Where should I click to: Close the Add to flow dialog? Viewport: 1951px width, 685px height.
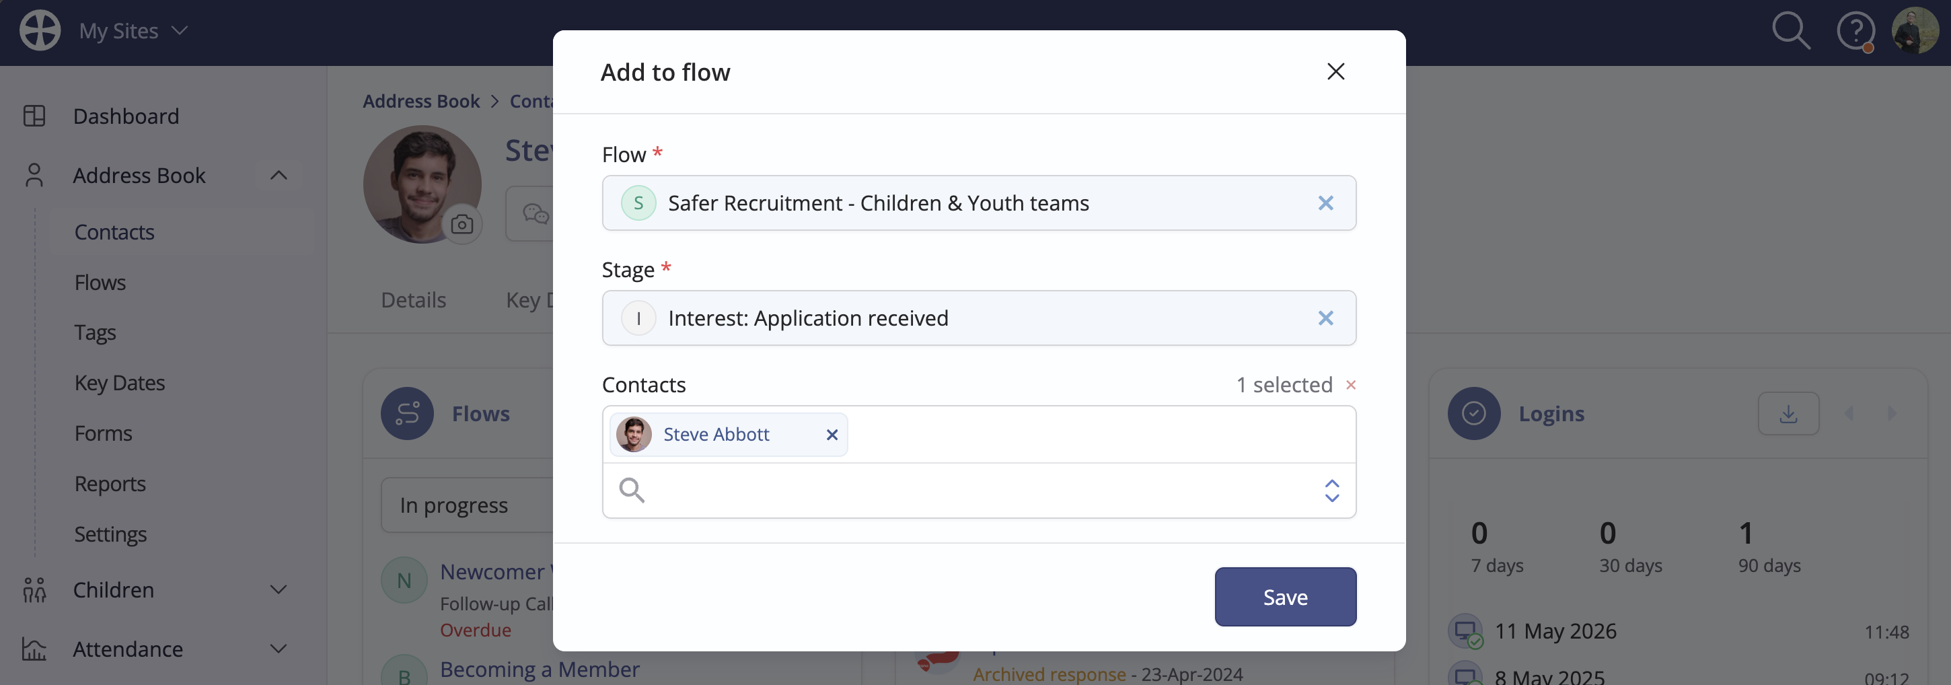tap(1335, 71)
